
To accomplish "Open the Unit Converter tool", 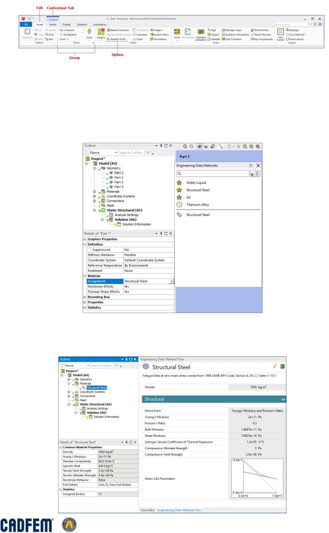I will tap(232, 39).
